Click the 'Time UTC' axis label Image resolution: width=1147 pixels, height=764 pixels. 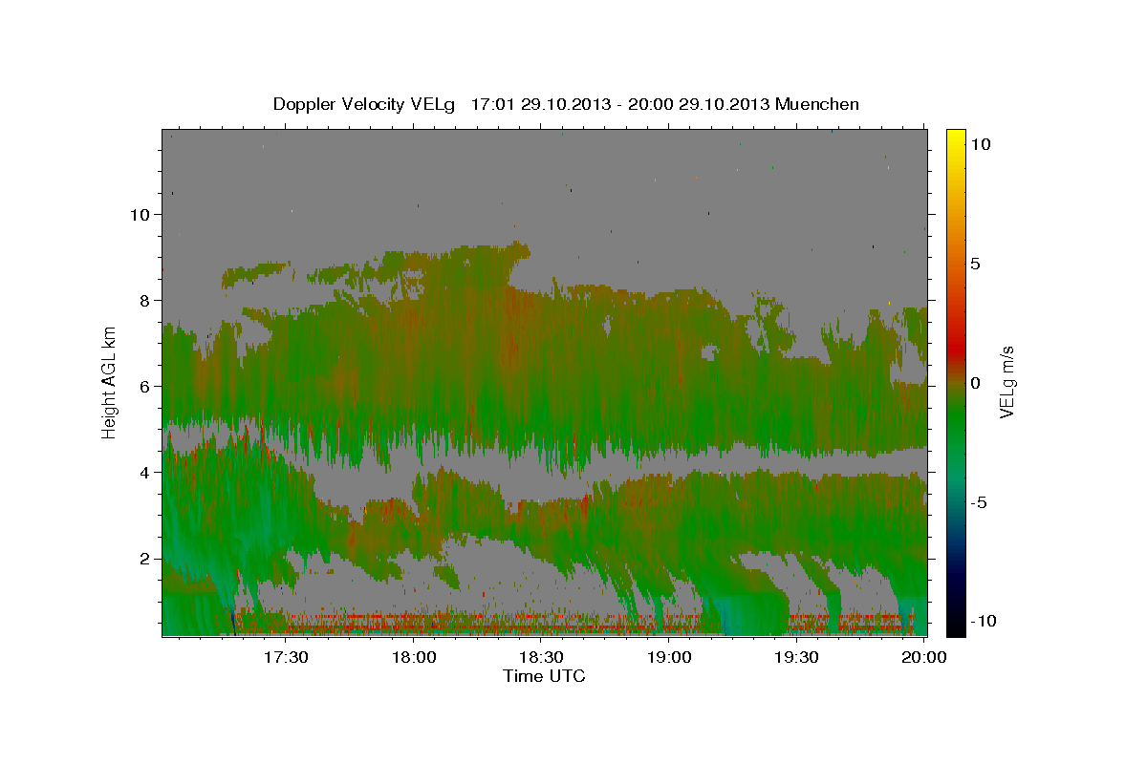pyautogui.click(x=544, y=676)
